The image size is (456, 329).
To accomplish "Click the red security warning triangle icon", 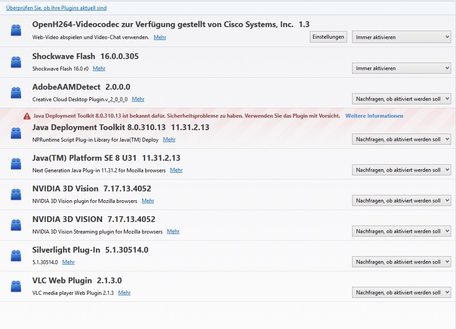I will [x=27, y=116].
